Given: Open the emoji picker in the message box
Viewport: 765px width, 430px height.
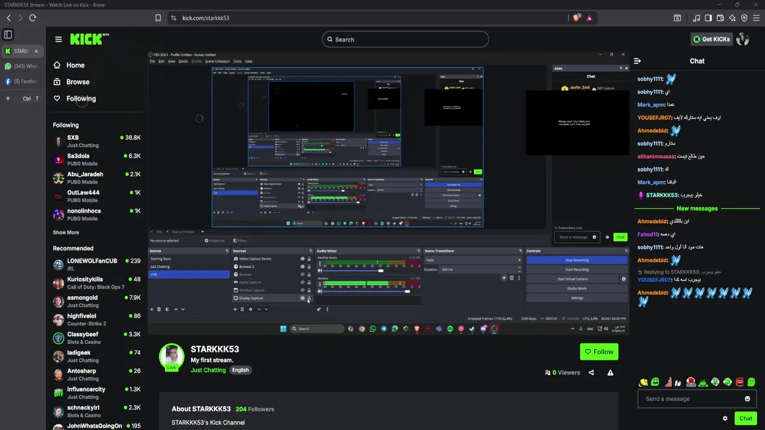Looking at the screenshot, I should tap(747, 399).
